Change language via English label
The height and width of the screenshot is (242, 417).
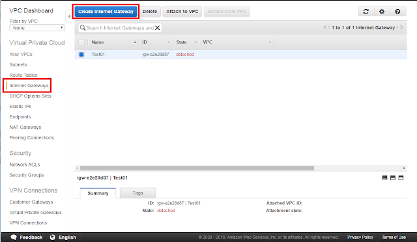click(x=67, y=237)
